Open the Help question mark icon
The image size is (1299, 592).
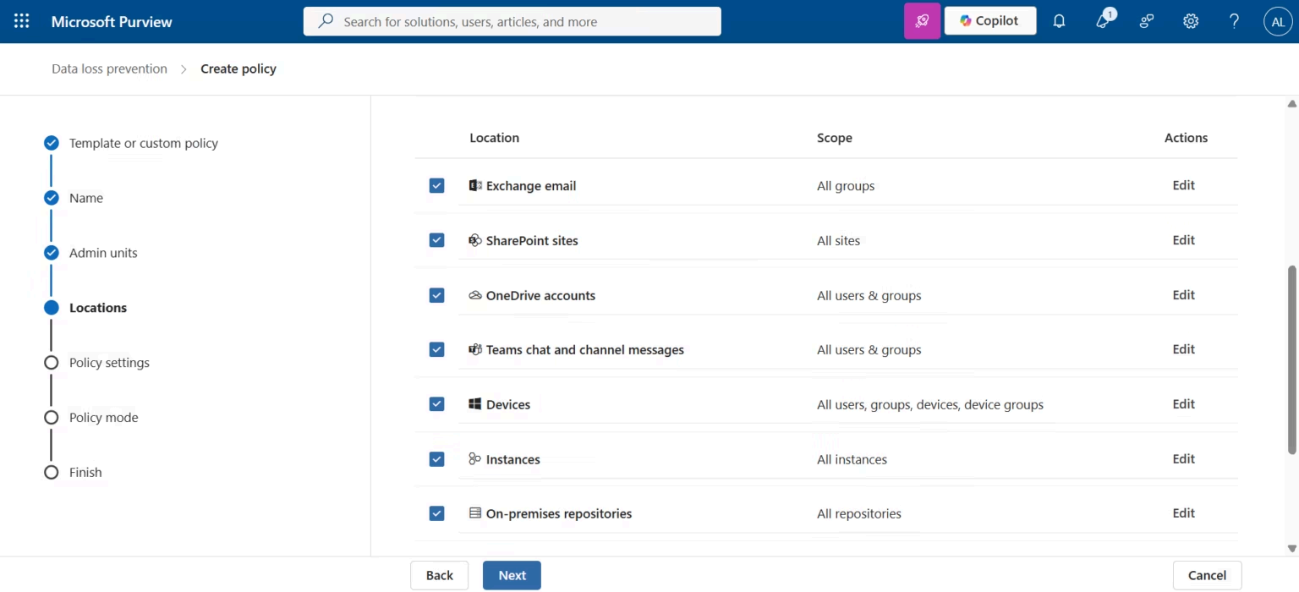pyautogui.click(x=1234, y=21)
